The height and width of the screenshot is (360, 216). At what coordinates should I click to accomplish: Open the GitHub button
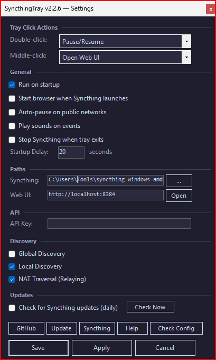point(26,328)
